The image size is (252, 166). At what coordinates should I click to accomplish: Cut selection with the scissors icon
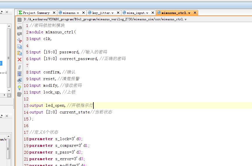pos(19,40)
